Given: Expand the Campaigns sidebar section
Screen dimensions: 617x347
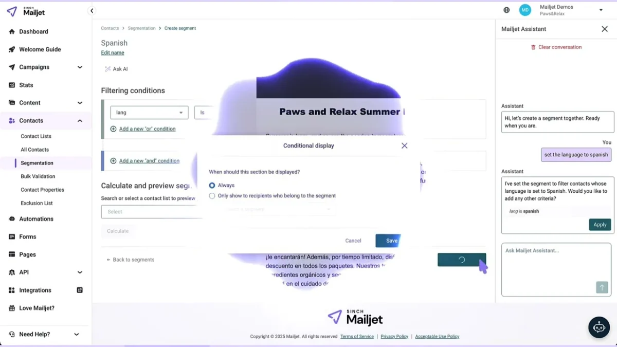Looking at the screenshot, I should click(x=80, y=67).
